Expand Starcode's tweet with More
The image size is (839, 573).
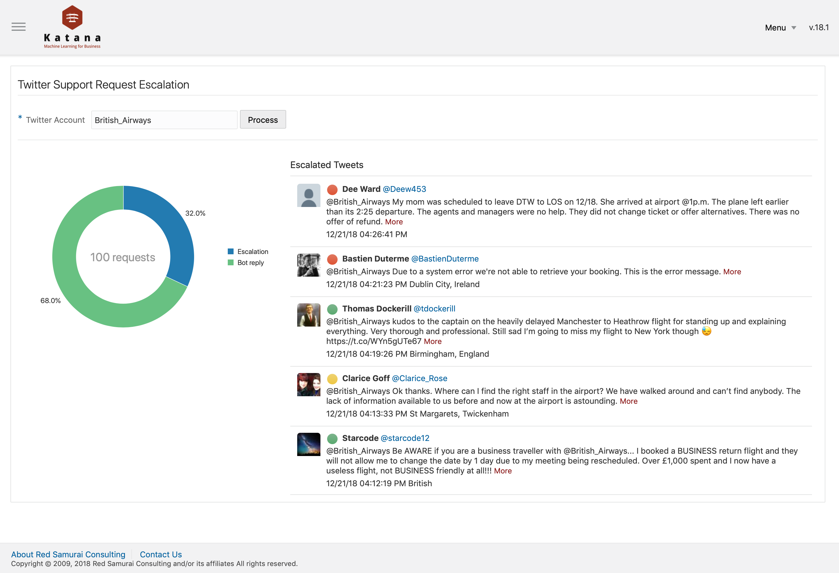(503, 471)
